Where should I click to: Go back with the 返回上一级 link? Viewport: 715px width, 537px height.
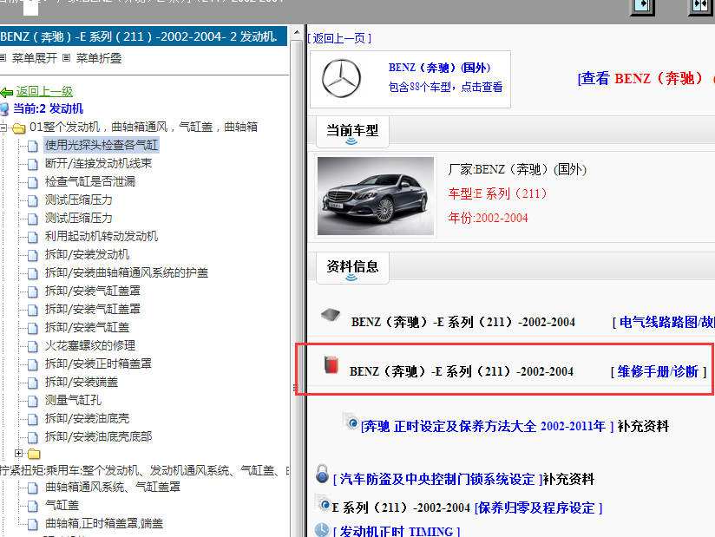[x=44, y=92]
